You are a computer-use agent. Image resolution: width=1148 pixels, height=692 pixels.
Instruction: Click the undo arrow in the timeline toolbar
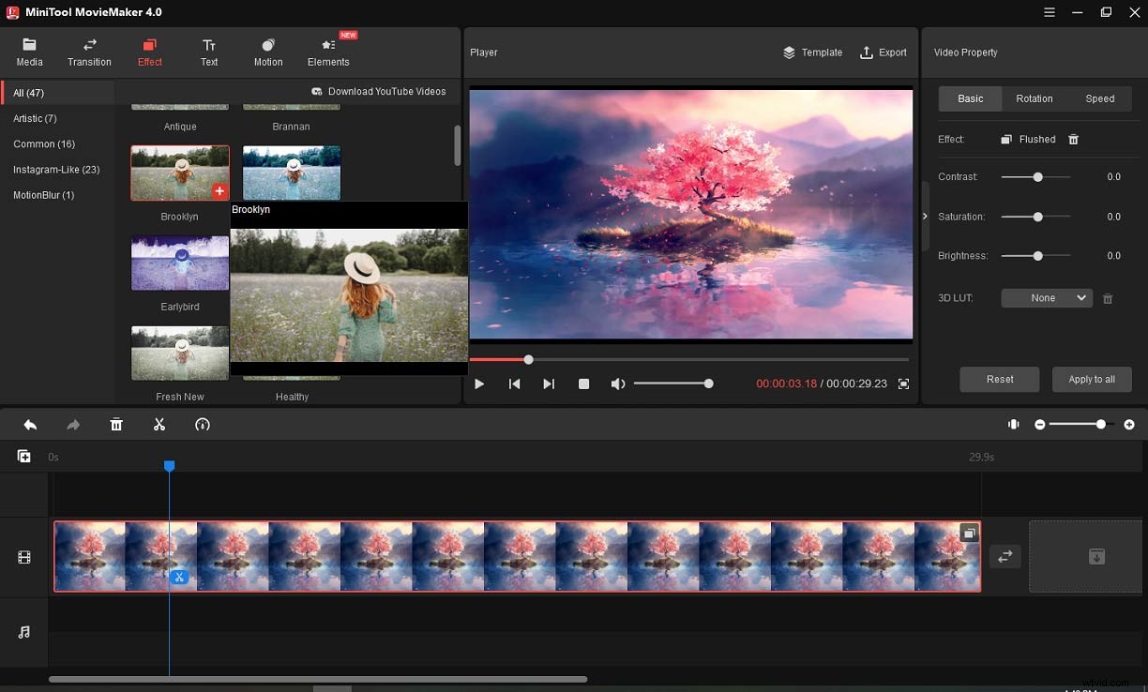tap(29, 424)
